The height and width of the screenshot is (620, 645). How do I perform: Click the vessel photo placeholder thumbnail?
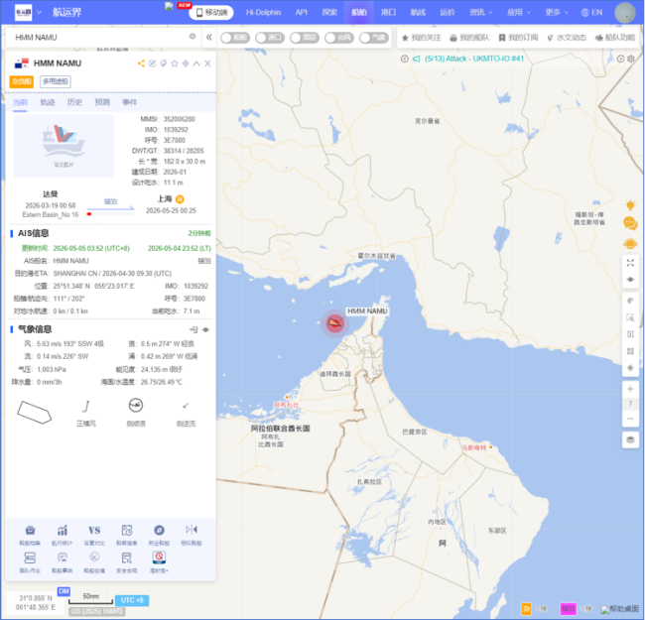(64, 146)
